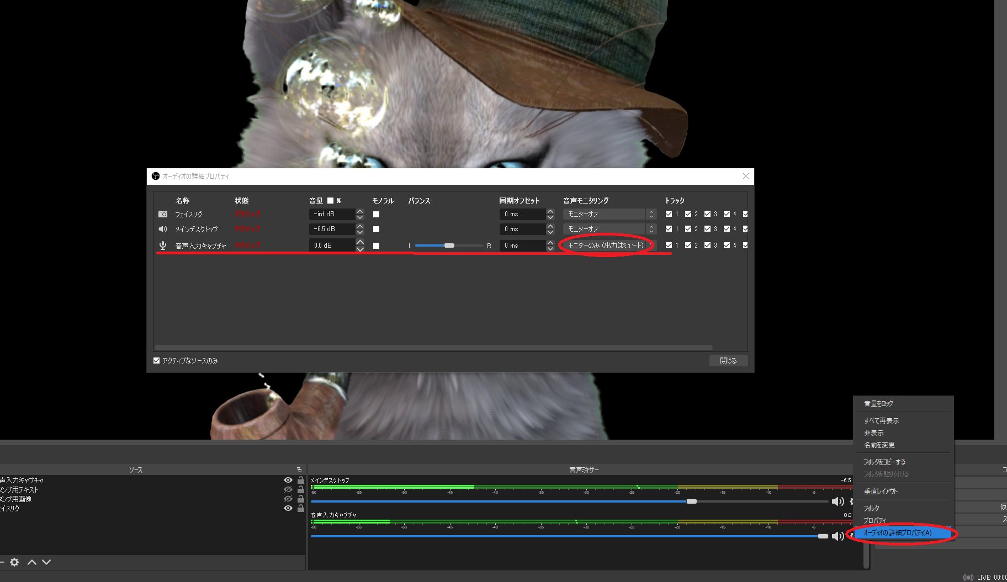Hide the イスリグ source with its eye icon
Image resolution: width=1007 pixels, height=582 pixels.
[x=288, y=509]
